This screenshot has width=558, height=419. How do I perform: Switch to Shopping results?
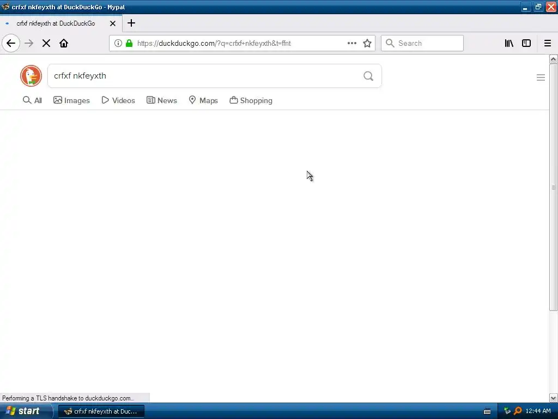(251, 100)
